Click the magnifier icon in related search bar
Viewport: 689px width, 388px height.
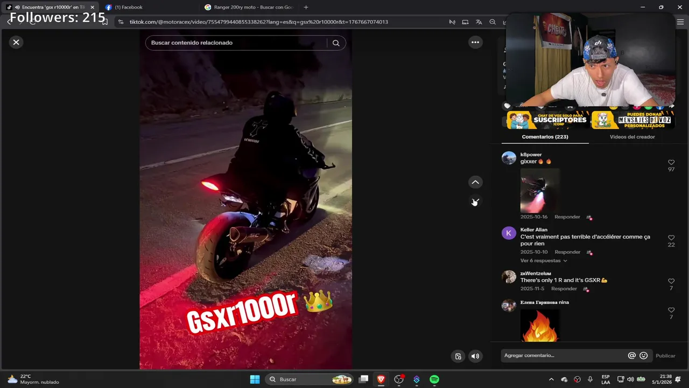point(336,43)
